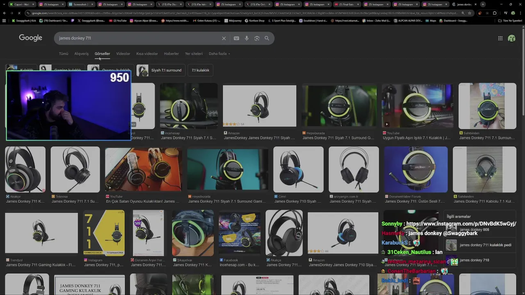Open the Konfuse Shop bookmark
525x295 pixels.
(x=255, y=20)
